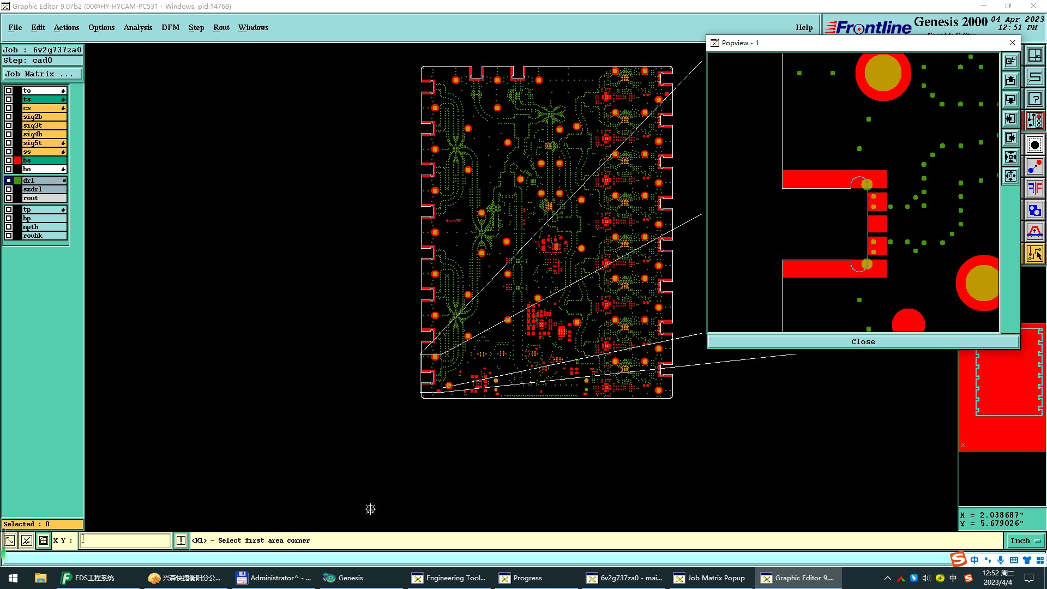Viewport: 1047px width, 589px height.
Task: Open the Analysis menu
Action: tap(138, 27)
